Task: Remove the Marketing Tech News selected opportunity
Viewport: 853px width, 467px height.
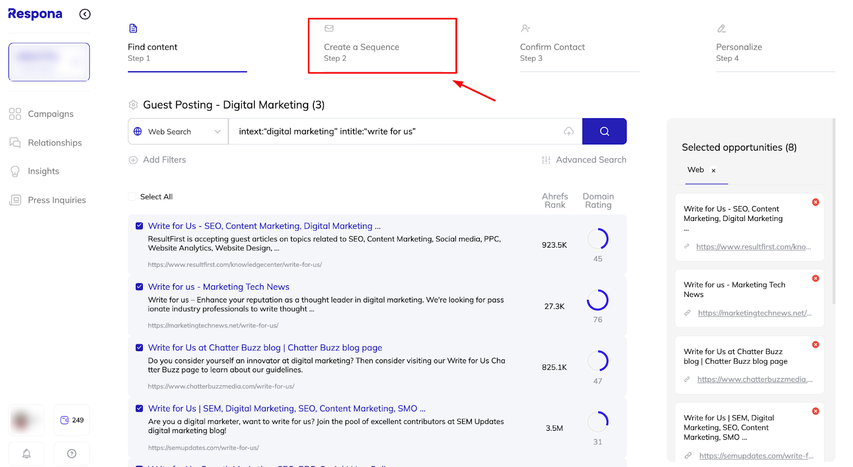Action: click(x=816, y=278)
